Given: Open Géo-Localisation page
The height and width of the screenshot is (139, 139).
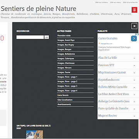Looking at the screenshot, I should click(x=75, y=100).
